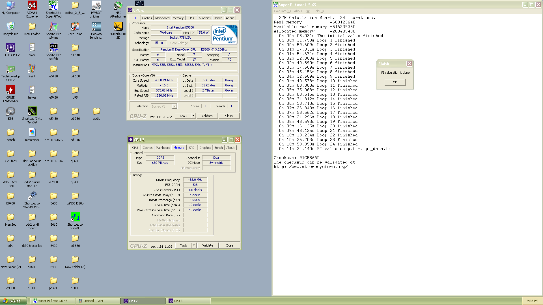Image resolution: width=543 pixels, height=305 pixels.
Task: Open the q9550 l828b folder
Action: 75,198
